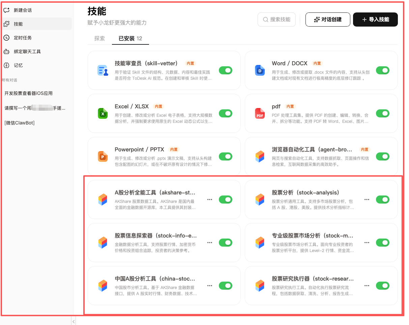Screen dimensions: 409x325
Task: Disable the 技能审查员 skill-vetter toggle
Action: (x=226, y=70)
